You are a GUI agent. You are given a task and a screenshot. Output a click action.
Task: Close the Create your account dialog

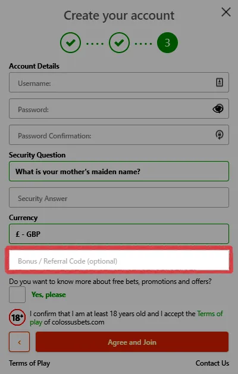click(x=226, y=12)
